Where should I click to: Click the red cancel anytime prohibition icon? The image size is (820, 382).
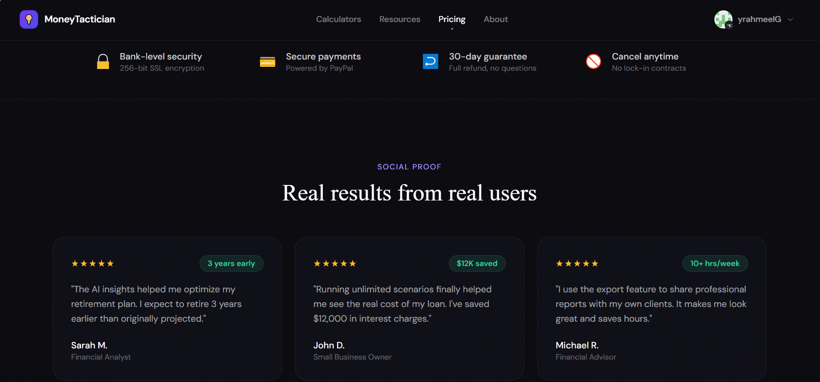point(593,62)
